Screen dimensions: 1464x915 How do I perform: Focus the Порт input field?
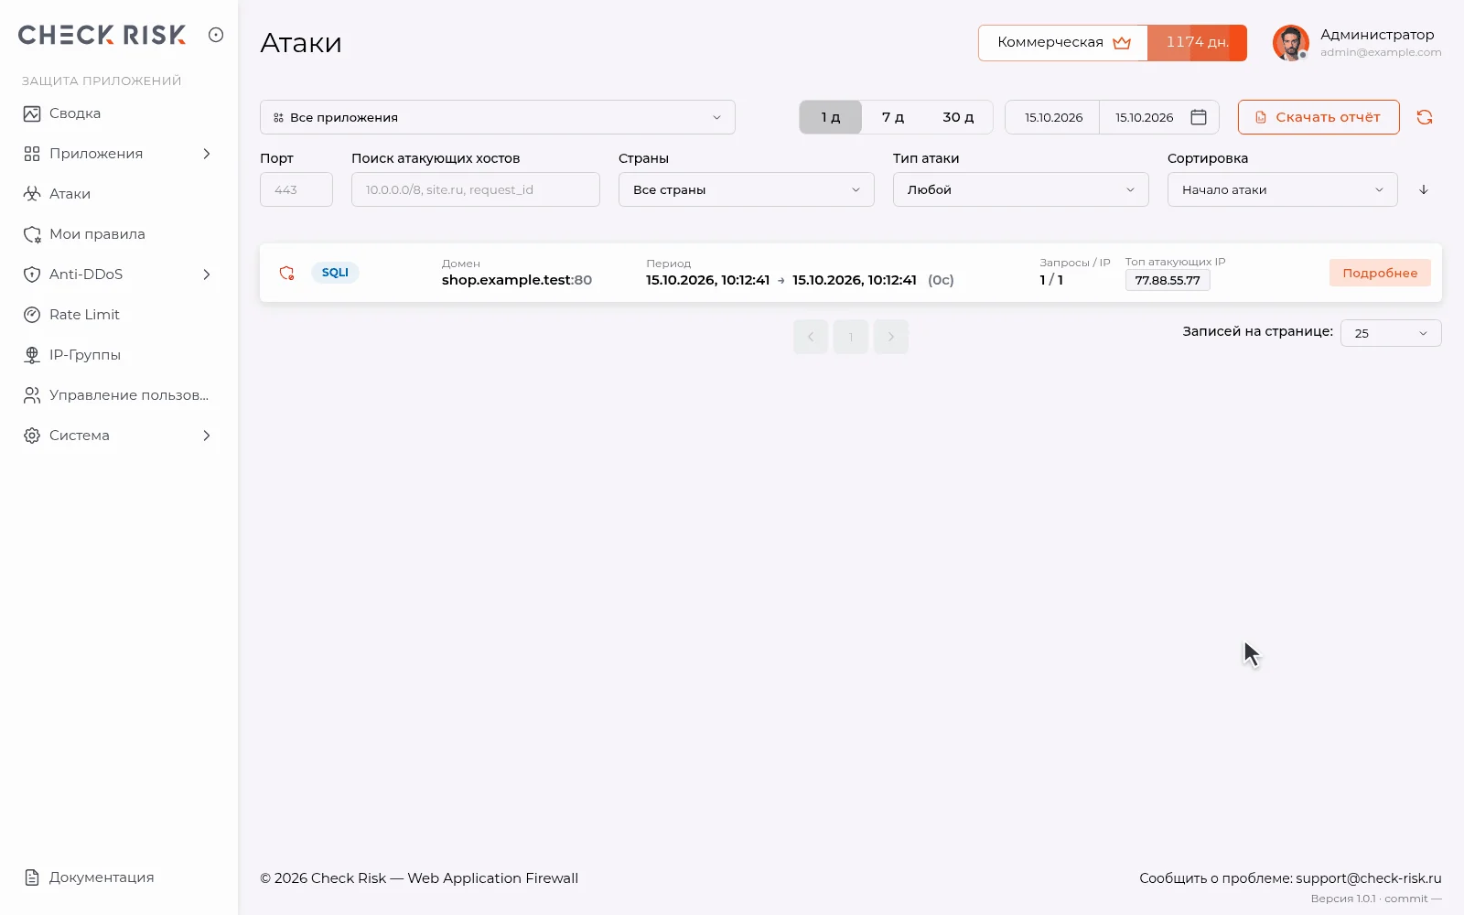coord(296,189)
